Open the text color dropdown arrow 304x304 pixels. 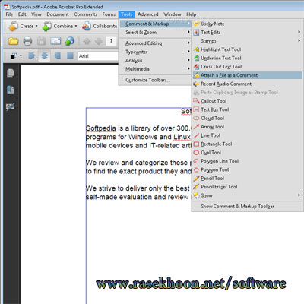[21, 55]
